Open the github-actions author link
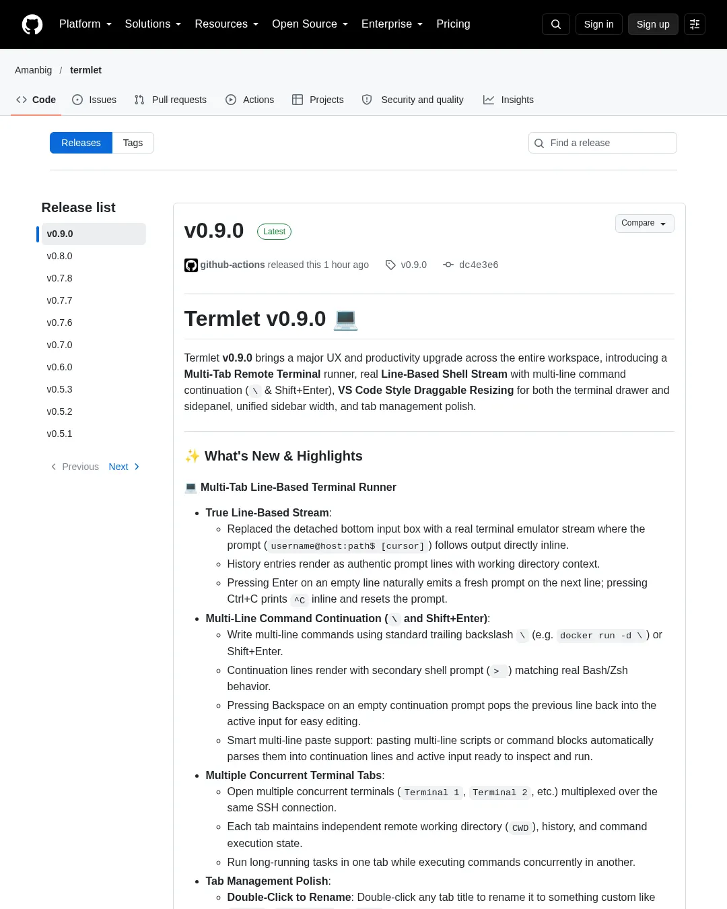The height and width of the screenshot is (909, 727). pos(232,265)
